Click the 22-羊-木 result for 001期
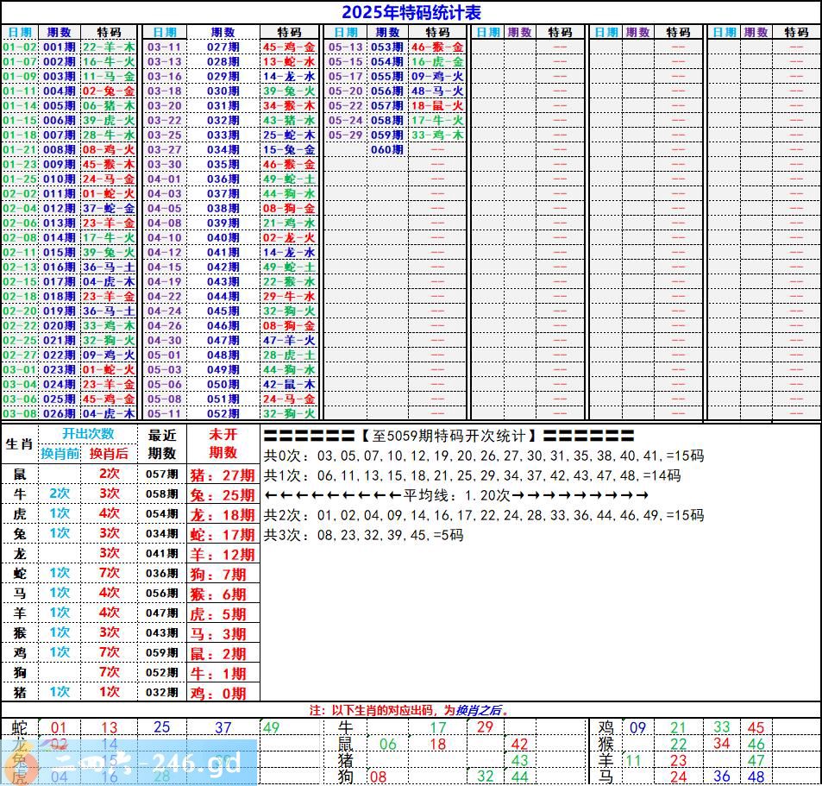The height and width of the screenshot is (786, 822). click(109, 47)
